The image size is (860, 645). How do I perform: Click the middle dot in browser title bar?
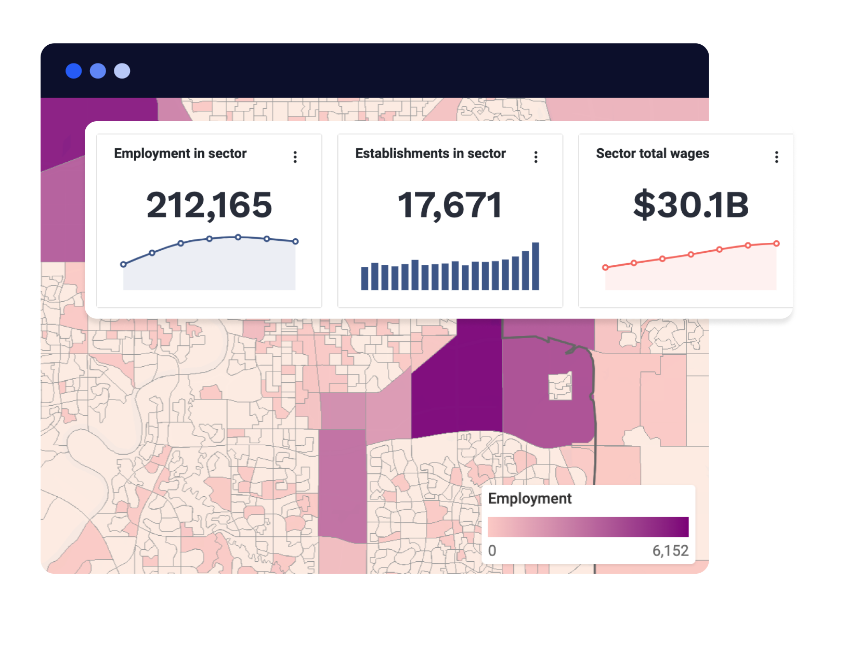point(97,71)
